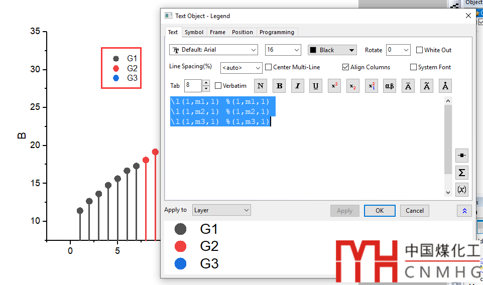Click the X axis tick label 5
Image resolution: width=483 pixels, height=285 pixels.
click(117, 251)
